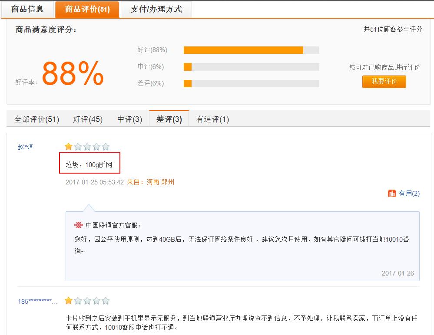Click the thumbs-up 有用 icon
The image size is (434, 335).
(392, 194)
